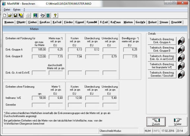
Task: Switch to the DruckM tab
Action: click(176, 22)
